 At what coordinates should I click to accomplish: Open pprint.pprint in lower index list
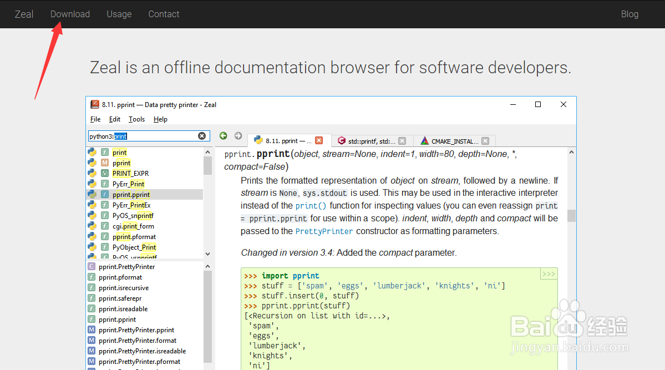[x=118, y=320]
